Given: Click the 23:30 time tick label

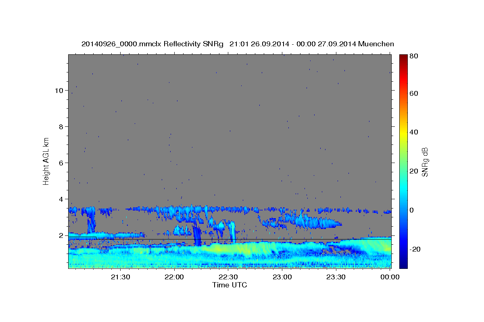Looking at the screenshot, I should pyautogui.click(x=336, y=277).
